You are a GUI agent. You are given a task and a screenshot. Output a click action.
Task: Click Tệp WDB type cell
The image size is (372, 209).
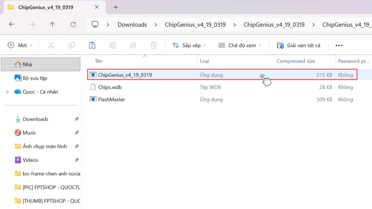coord(210,87)
